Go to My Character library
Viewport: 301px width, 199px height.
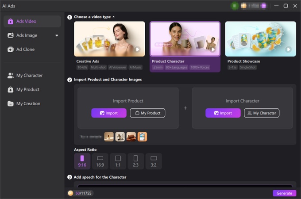click(32, 75)
